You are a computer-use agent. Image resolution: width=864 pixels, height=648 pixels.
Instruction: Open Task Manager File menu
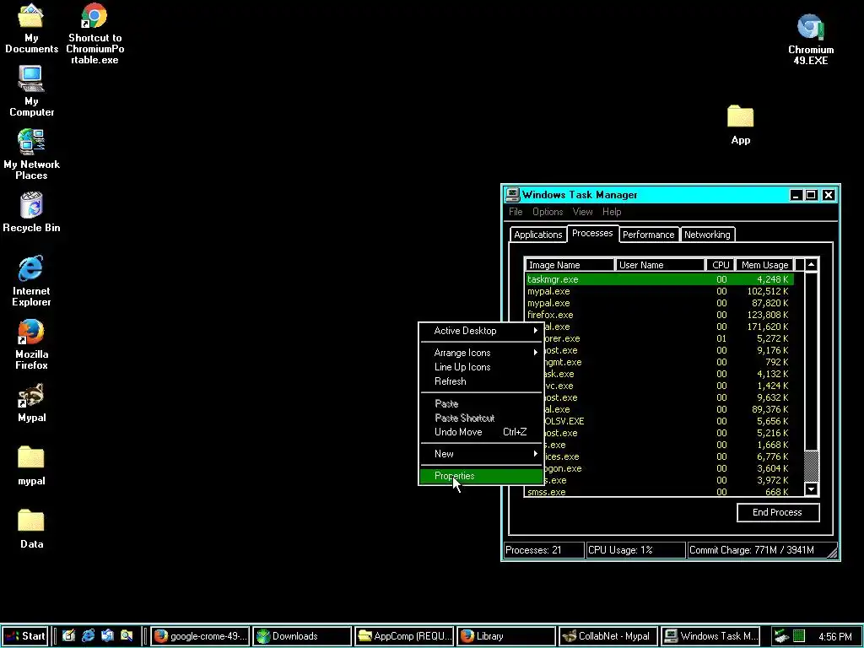coord(516,212)
